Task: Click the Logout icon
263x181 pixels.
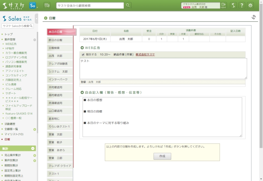Action: coord(223,5)
